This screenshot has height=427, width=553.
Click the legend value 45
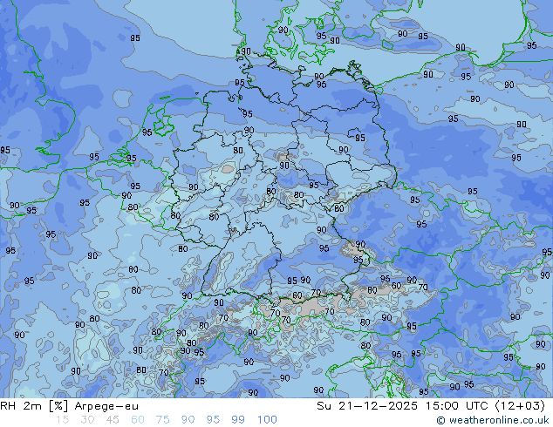coord(113,420)
